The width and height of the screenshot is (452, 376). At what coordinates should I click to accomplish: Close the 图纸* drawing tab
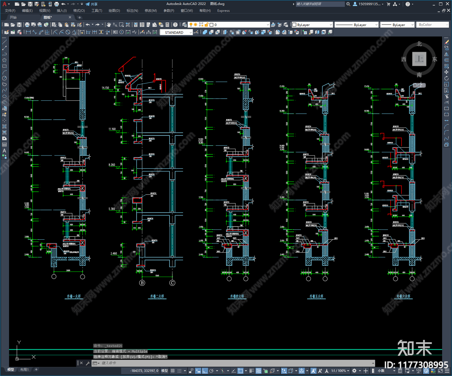(70, 17)
